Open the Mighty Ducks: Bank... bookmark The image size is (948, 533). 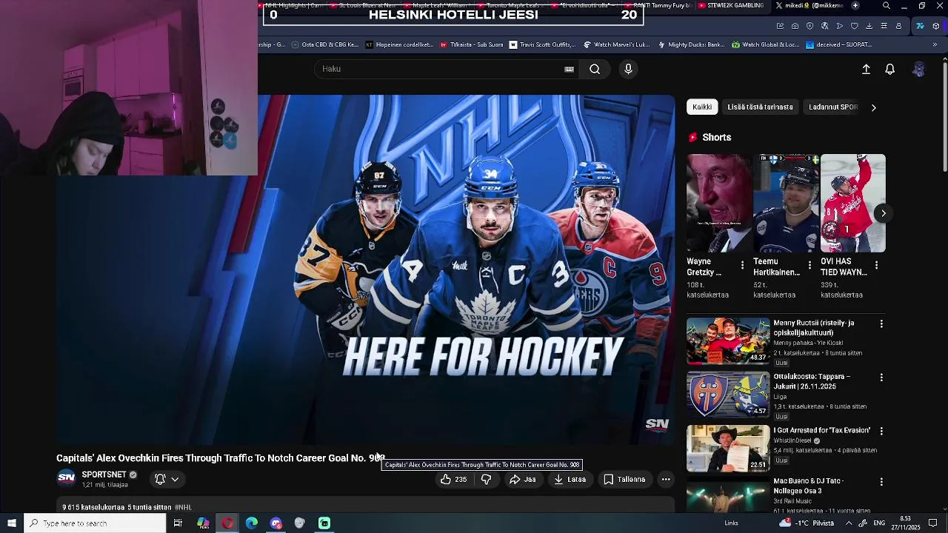(x=690, y=44)
